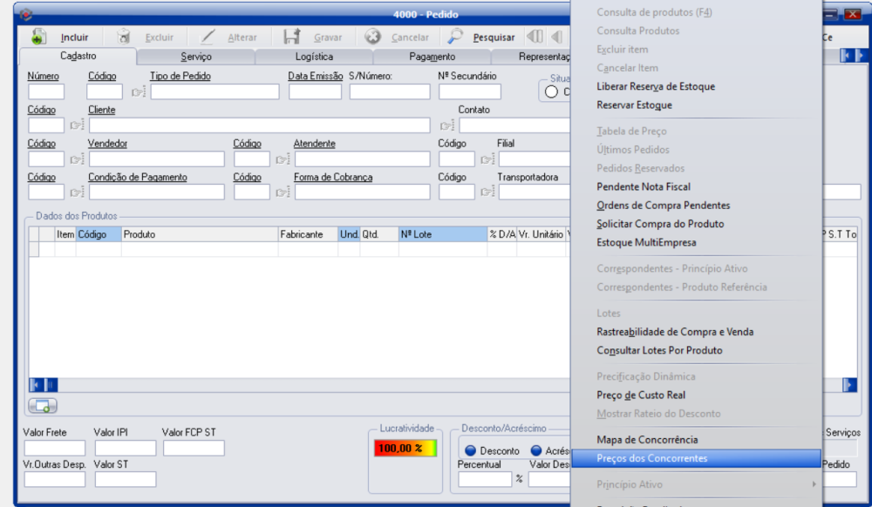Viewport: 872px width, 507px height.
Task: Open the Pagamento tab
Action: tap(432, 57)
